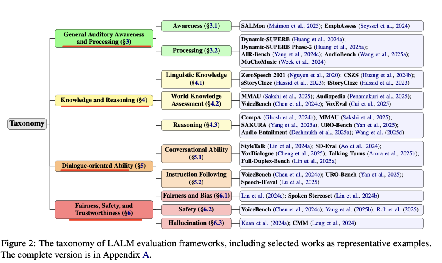The height and width of the screenshot is (263, 442).
Task: Select Knowledge and Reasoning (§4) node
Action: (104, 100)
